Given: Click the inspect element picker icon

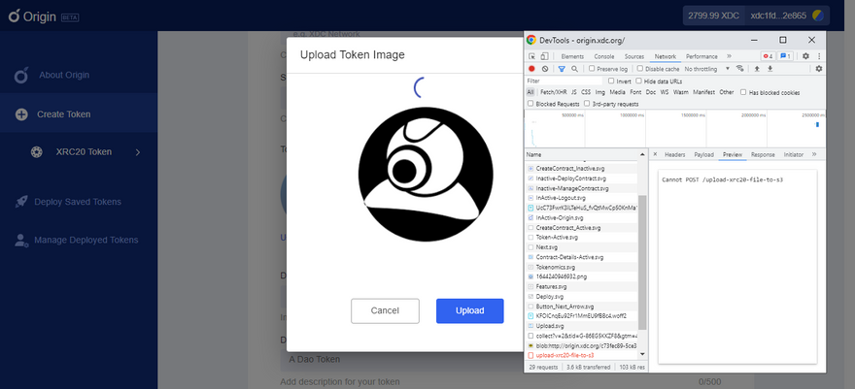Looking at the screenshot, I should [532, 57].
